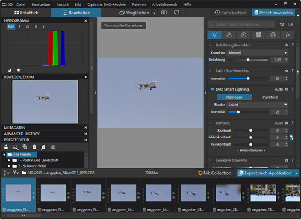
Task: Show the R channel in histogram
Action: (x=19, y=26)
